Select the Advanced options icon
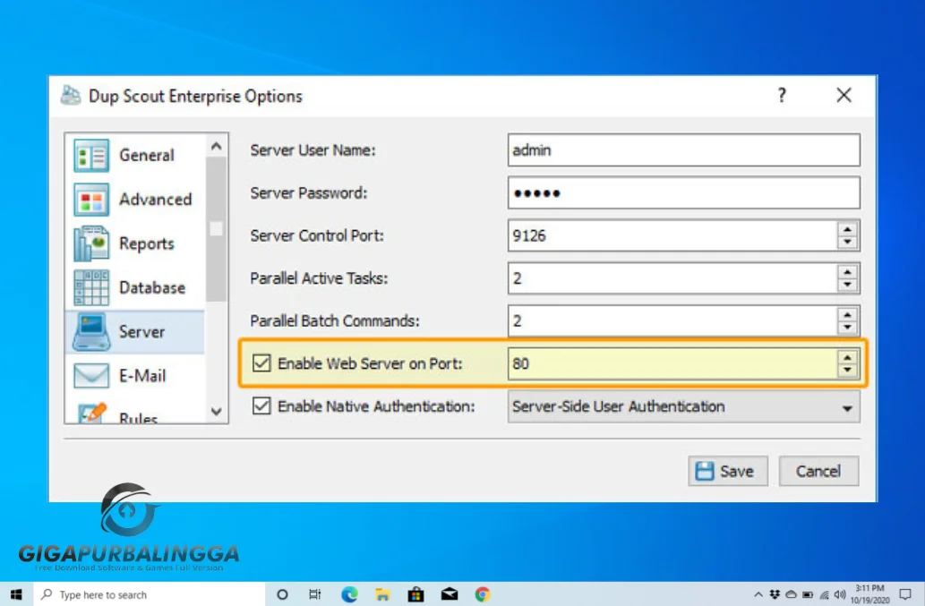925x606 pixels. tap(90, 200)
